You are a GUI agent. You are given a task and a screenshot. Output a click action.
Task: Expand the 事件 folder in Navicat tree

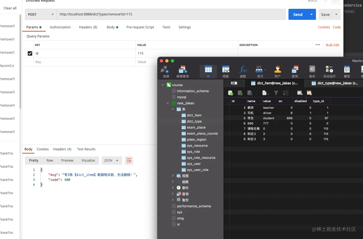click(x=173, y=188)
